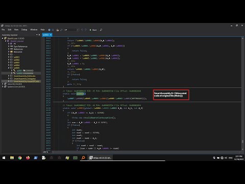Screen dimensions: 245x184
Task: Close the Assembly Explorer panel
Action: pos(39,35)
